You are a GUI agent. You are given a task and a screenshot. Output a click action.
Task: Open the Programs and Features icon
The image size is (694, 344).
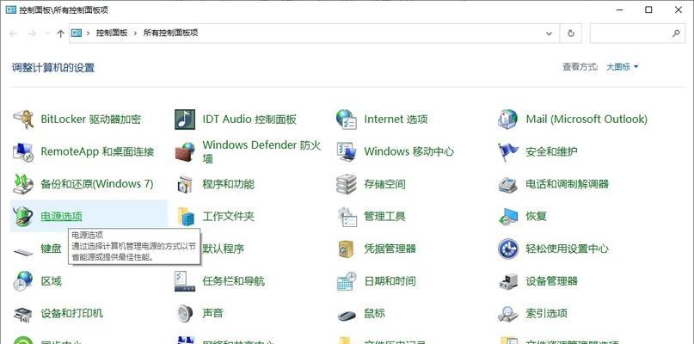[185, 184]
